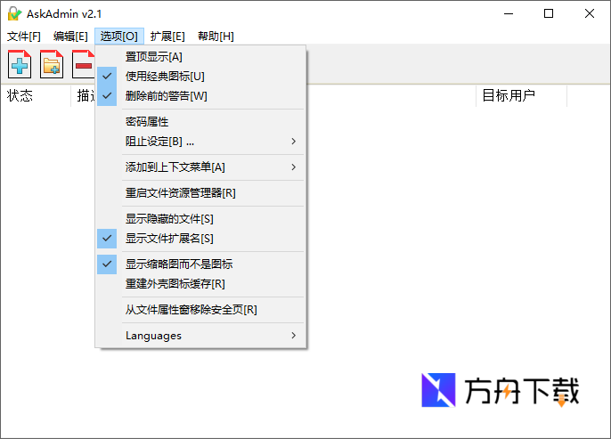Viewport: 611px width, 439px height.
Task: Enable 显示隐藏的文件[S]
Action: coord(200,219)
